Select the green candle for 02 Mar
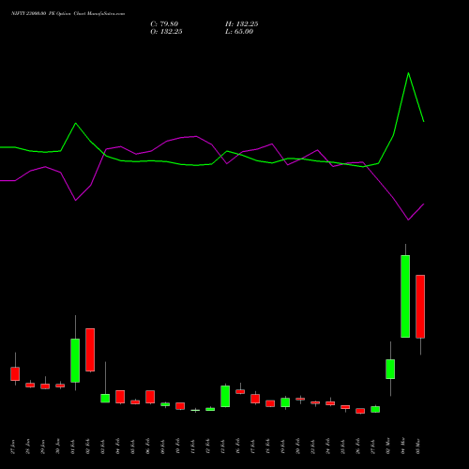The image size is (469, 469). [x=390, y=369]
